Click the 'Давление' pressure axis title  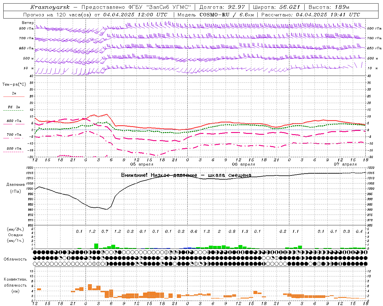click(x=16, y=185)
